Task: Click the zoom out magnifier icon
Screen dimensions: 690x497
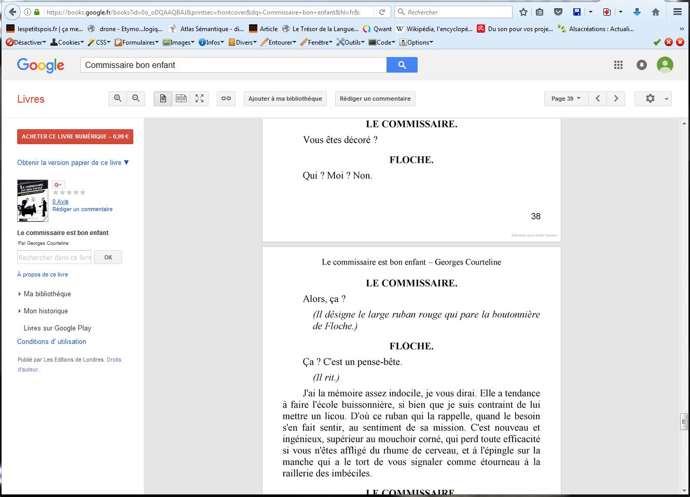Action: coord(136,99)
